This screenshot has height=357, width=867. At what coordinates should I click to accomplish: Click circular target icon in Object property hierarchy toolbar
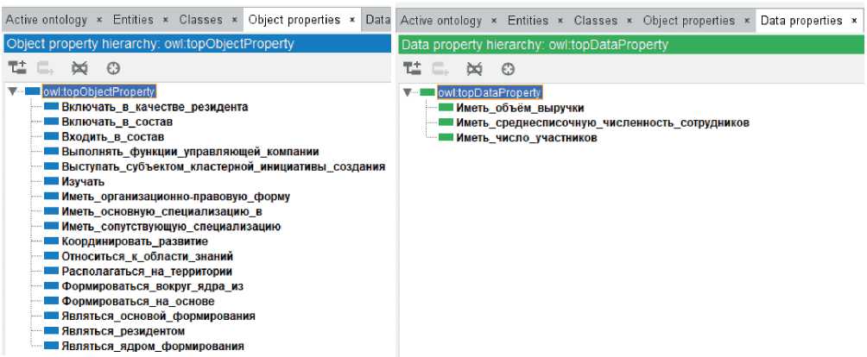point(113,67)
